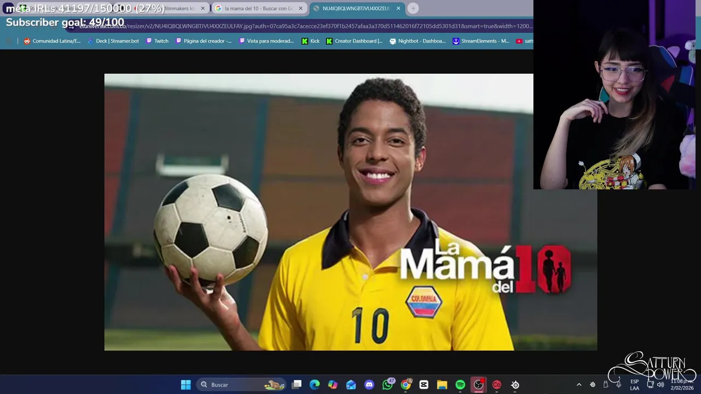Open the network icon in system tray
This screenshot has height=394, width=701.
coord(650,385)
